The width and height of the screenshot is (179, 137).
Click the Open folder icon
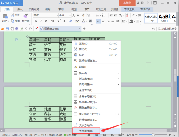click(x=3, y=29)
